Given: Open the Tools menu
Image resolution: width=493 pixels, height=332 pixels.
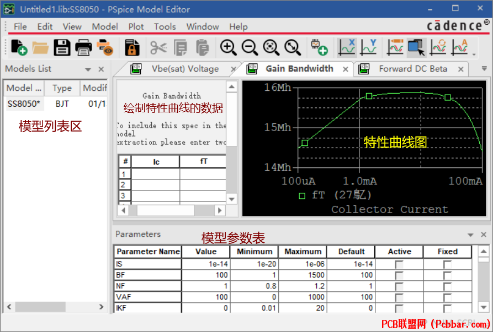Looking at the screenshot, I should point(165,26).
